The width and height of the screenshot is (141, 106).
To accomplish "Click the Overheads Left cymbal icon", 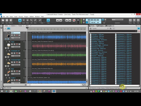I will click(9, 54).
